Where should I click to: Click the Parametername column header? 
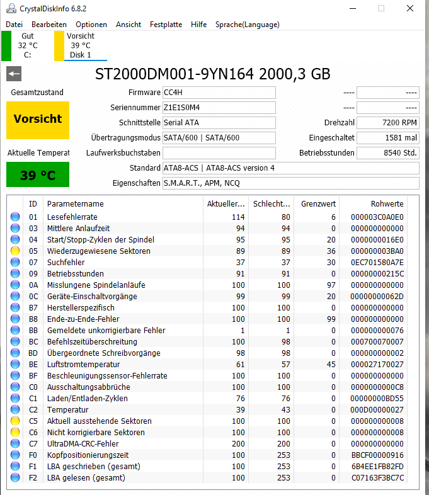click(123, 204)
